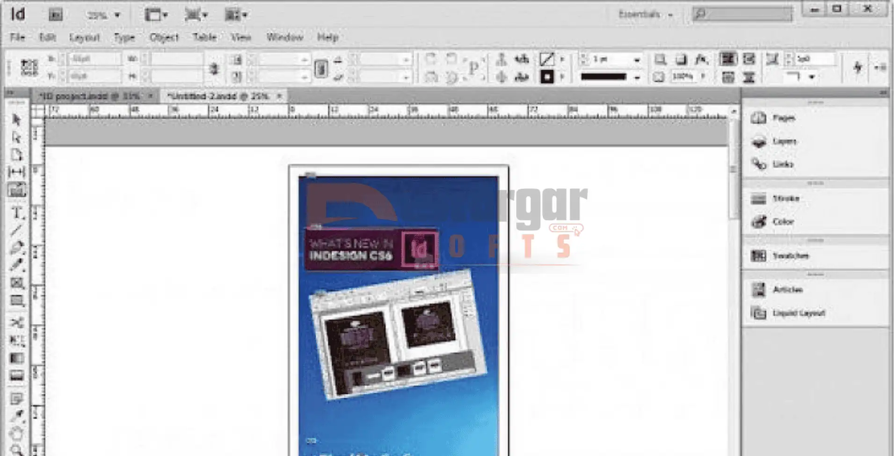Toggle constrain proportions for width and height
The image size is (894, 456).
(x=214, y=68)
